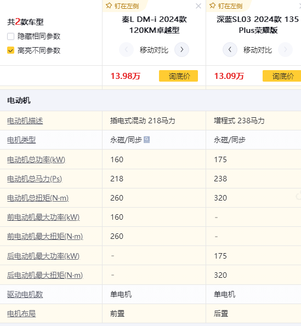Check 隐藏相同参数 checkbox
301x326 pixels.
(10, 36)
